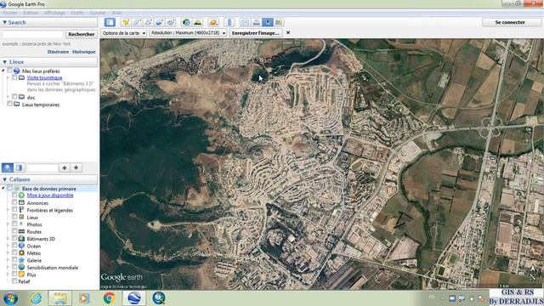The width and height of the screenshot is (544, 306).
Task: Click the Google Earth taskbar icon
Action: [134, 298]
